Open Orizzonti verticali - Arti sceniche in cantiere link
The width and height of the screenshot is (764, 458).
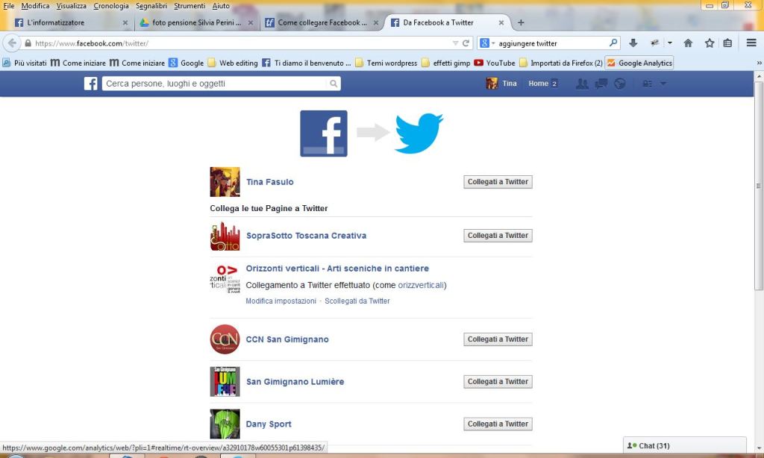coord(337,269)
